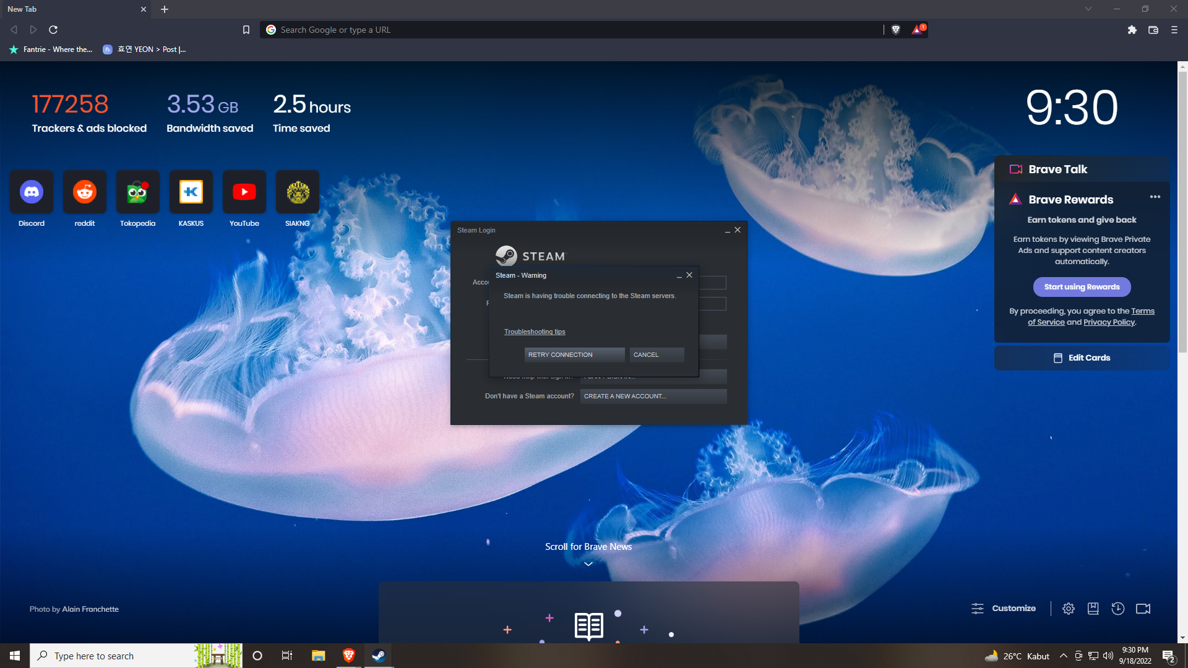
Task: Open Cortana circle in taskbar
Action: (x=258, y=656)
